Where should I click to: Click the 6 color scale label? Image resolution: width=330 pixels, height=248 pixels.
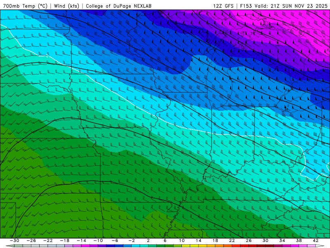click(165, 241)
